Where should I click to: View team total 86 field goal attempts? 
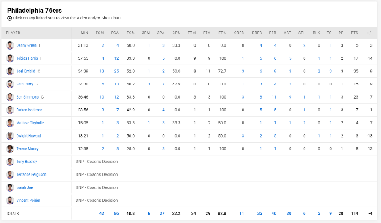[x=116, y=213]
